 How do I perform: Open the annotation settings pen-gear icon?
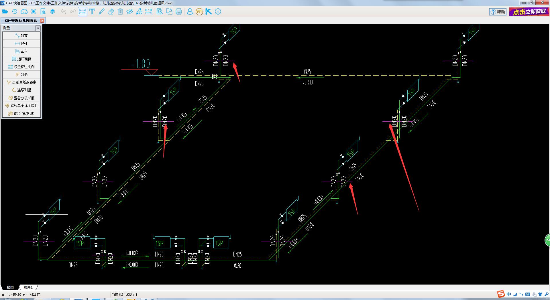[139, 12]
